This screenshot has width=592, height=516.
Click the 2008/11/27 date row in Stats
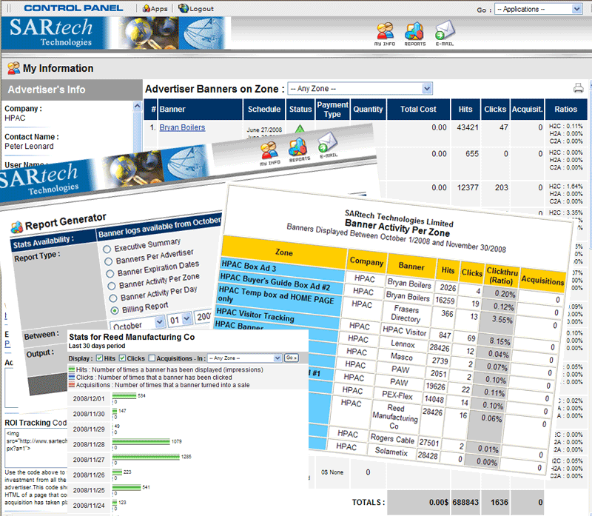pos(89,459)
